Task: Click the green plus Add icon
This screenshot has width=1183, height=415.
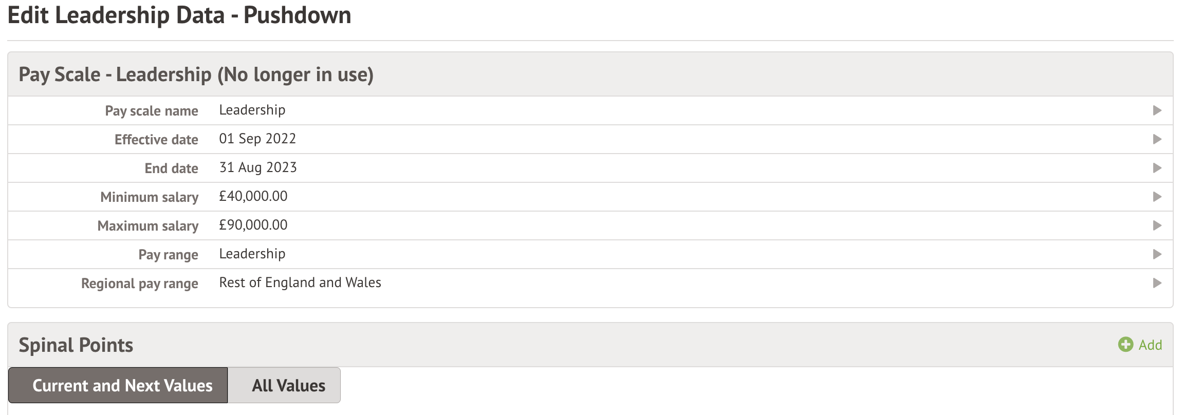Action: click(x=1125, y=345)
